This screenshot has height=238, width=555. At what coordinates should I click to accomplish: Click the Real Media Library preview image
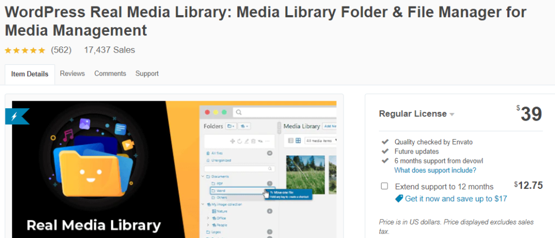[x=174, y=169]
